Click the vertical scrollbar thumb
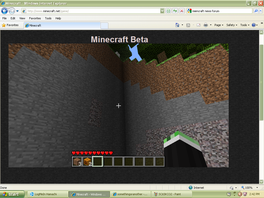Viewport: 264px width, 198px height. pyautogui.click(x=261, y=82)
